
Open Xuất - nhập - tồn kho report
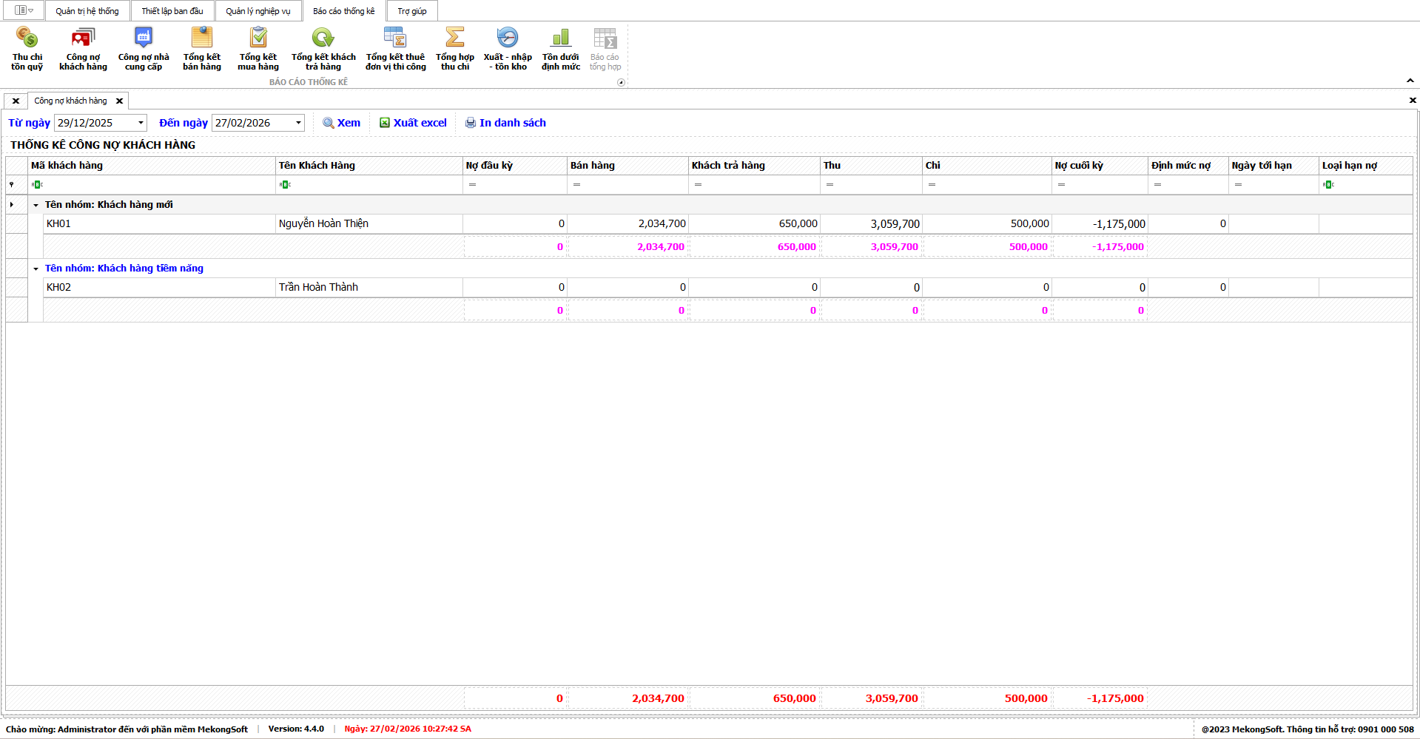[x=508, y=49]
